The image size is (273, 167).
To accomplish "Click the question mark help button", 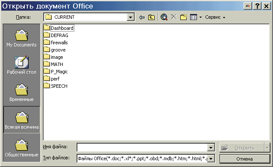I will [x=257, y=6].
